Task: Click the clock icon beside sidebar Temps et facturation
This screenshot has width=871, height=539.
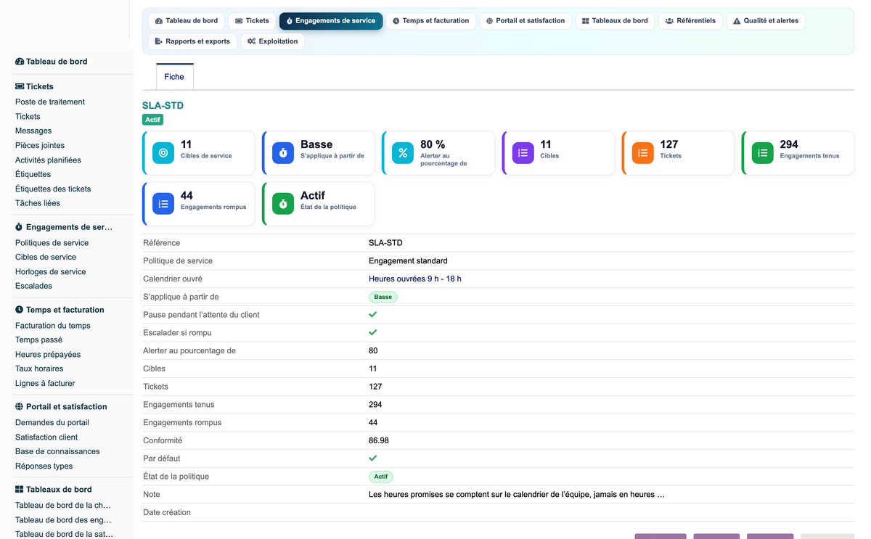Action: pyautogui.click(x=20, y=310)
